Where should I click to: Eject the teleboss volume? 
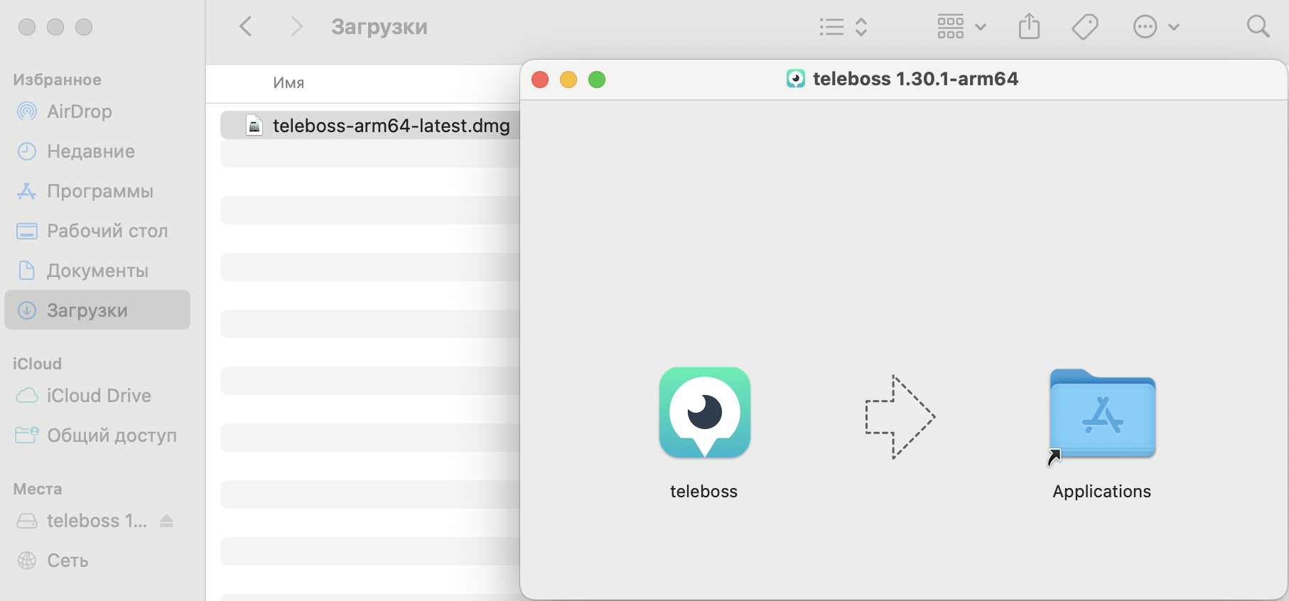[166, 521]
